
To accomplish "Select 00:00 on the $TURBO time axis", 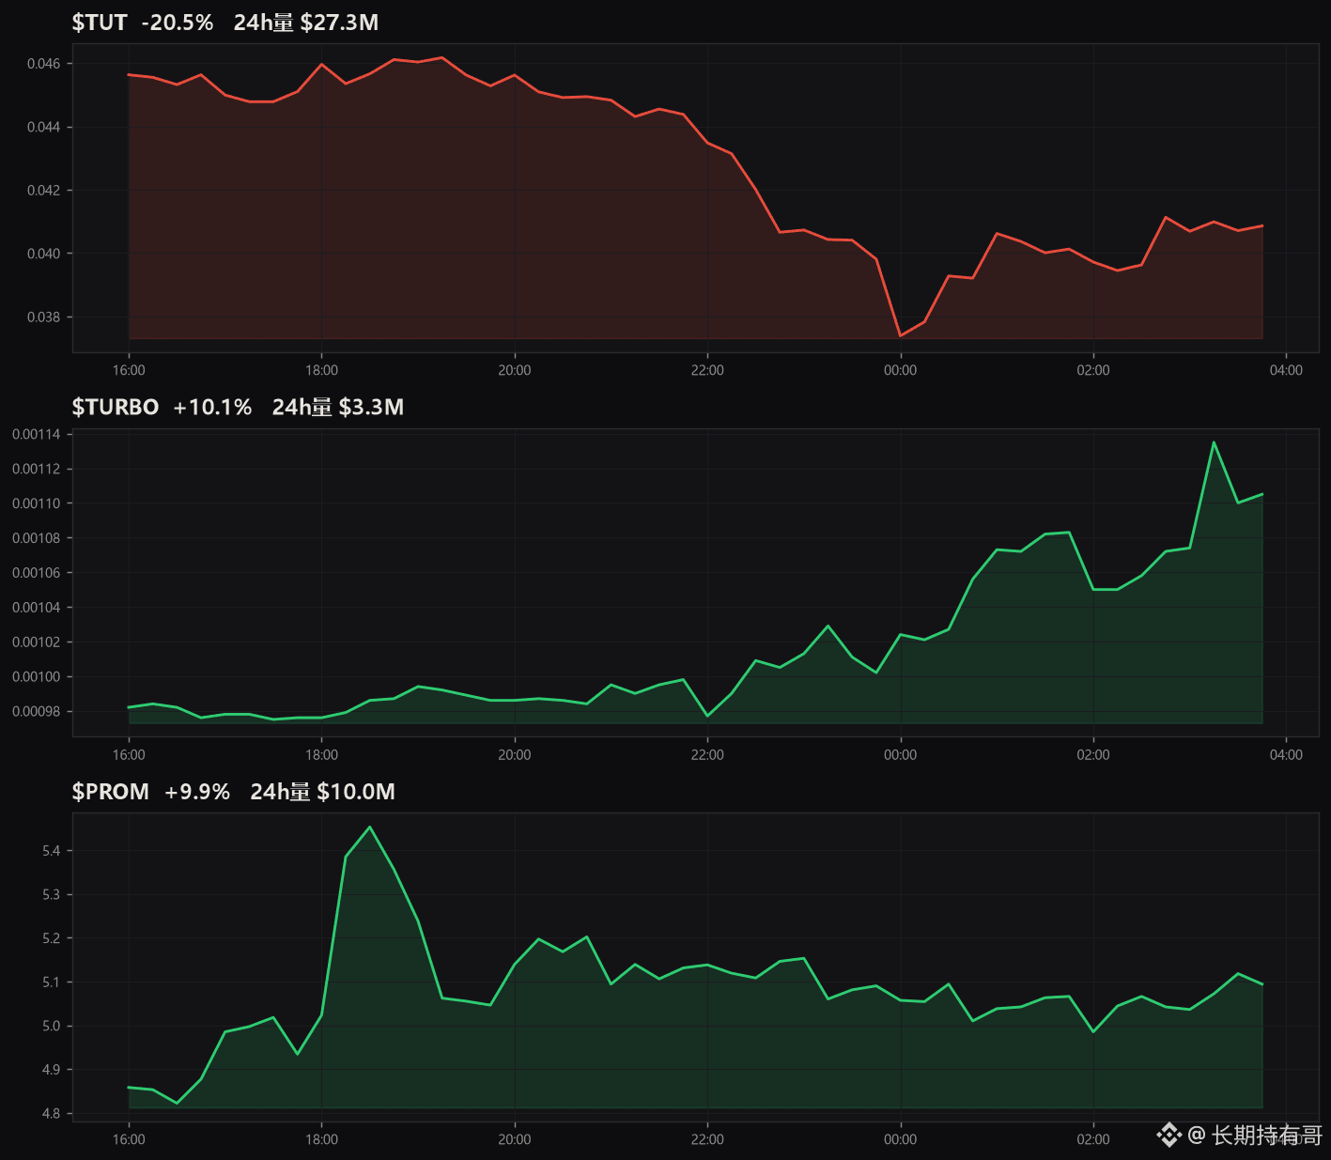I will tap(901, 755).
